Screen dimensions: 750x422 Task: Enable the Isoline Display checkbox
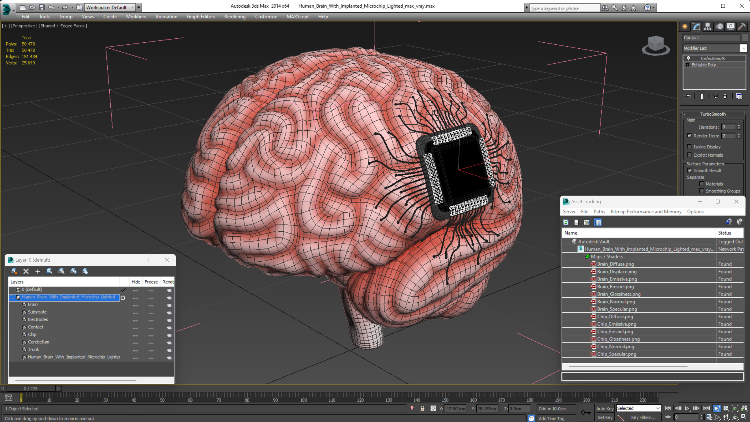(689, 147)
